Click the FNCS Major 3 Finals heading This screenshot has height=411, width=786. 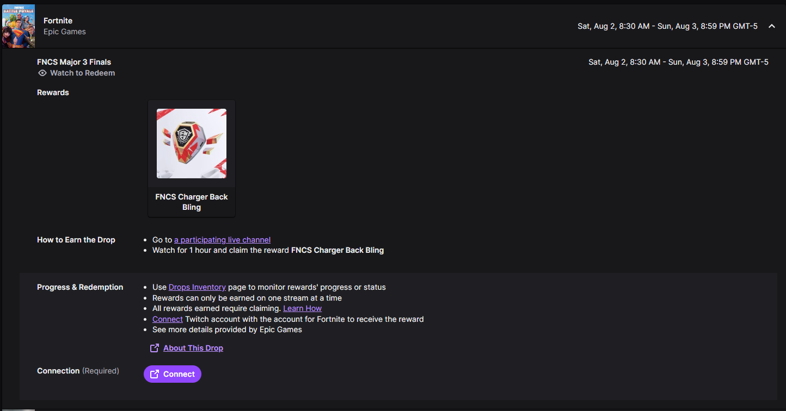pos(74,62)
